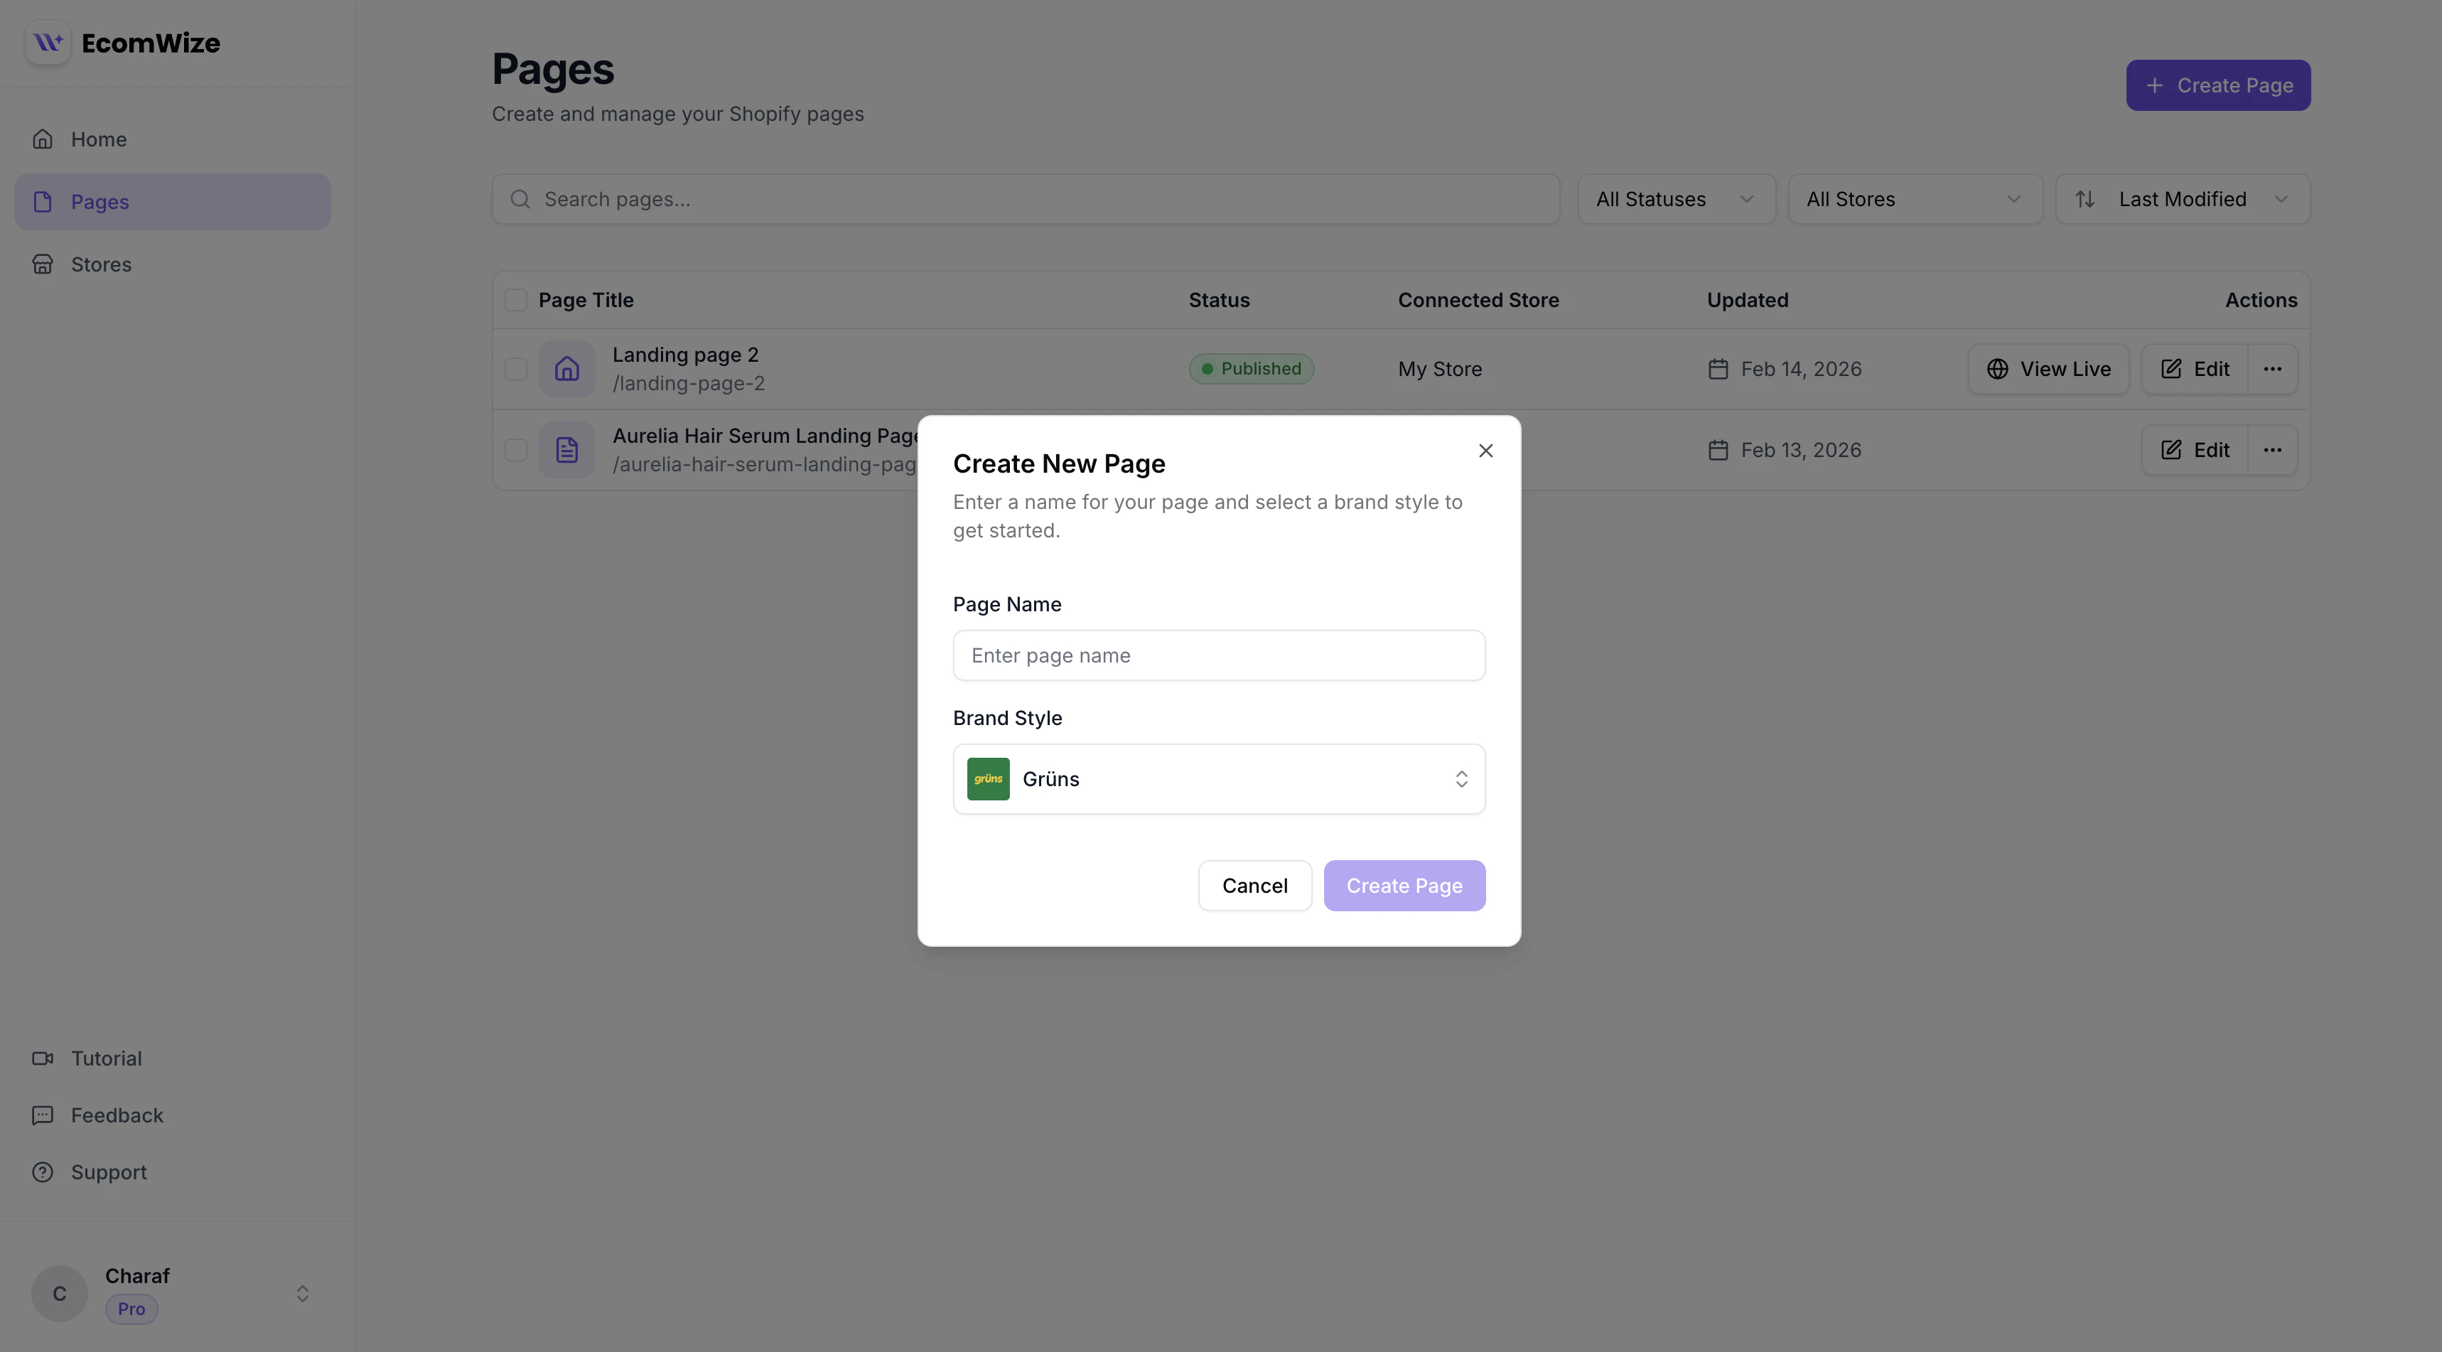This screenshot has height=1352, width=2442.
Task: Click the sort arrows icon beside Last Modified
Action: coord(2085,199)
